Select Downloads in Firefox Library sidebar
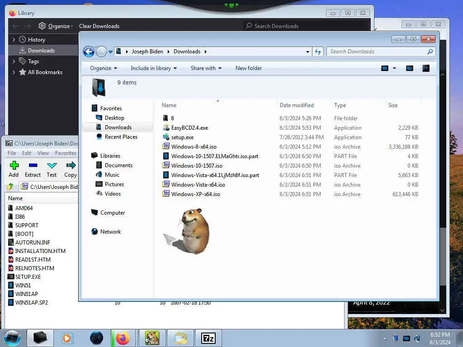 (x=41, y=51)
